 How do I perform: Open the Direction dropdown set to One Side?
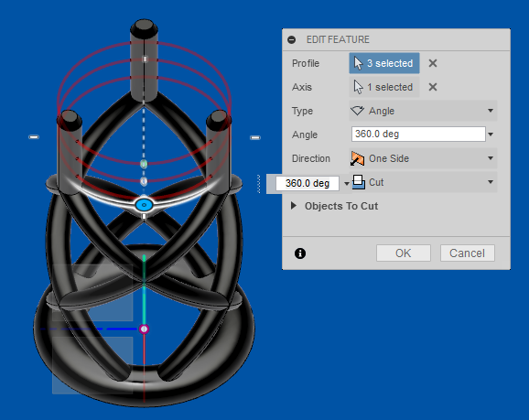click(x=423, y=158)
